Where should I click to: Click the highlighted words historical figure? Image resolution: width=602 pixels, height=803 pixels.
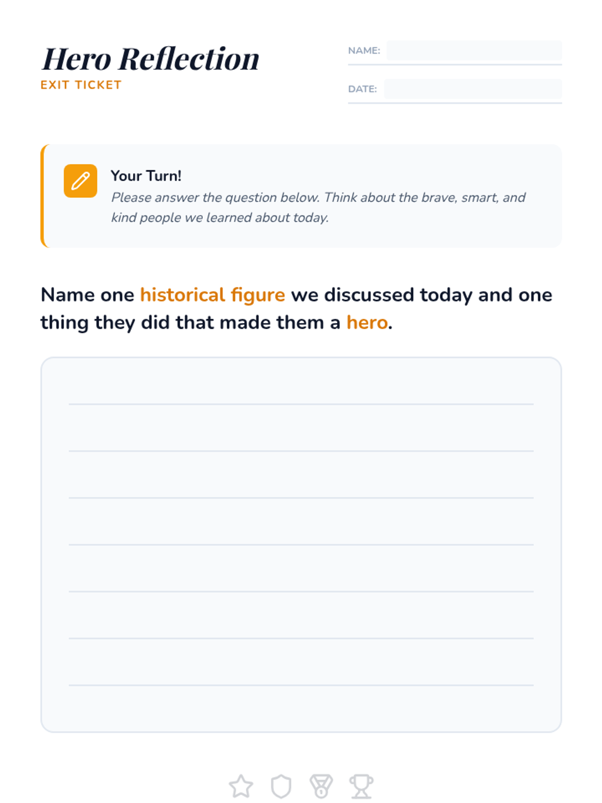pyautogui.click(x=213, y=295)
